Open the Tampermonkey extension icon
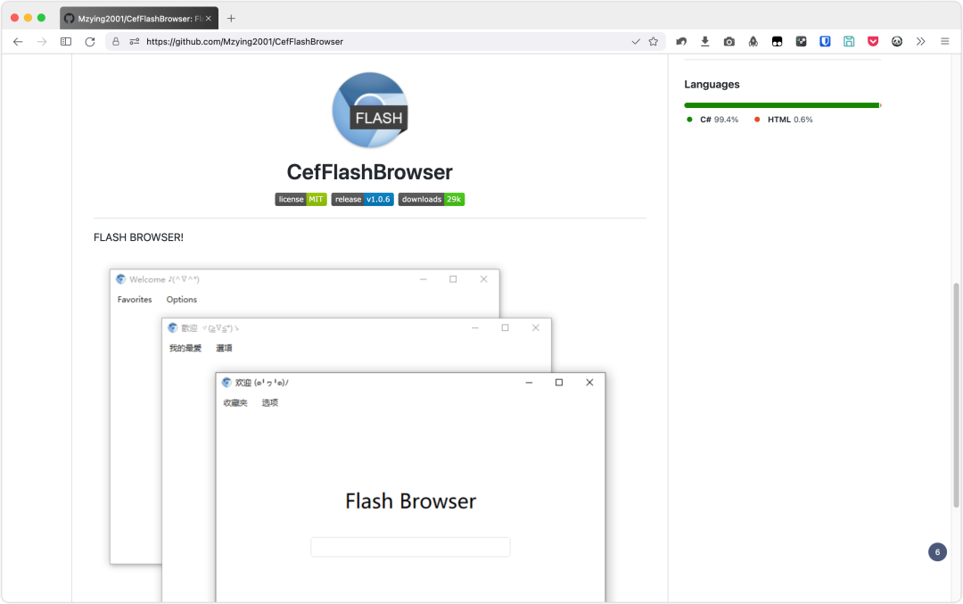This screenshot has width=963, height=604. pyautogui.click(x=777, y=42)
